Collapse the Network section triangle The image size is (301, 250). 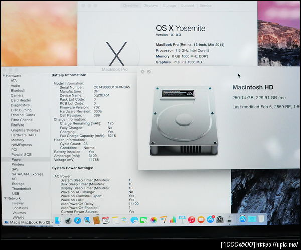(5, 198)
